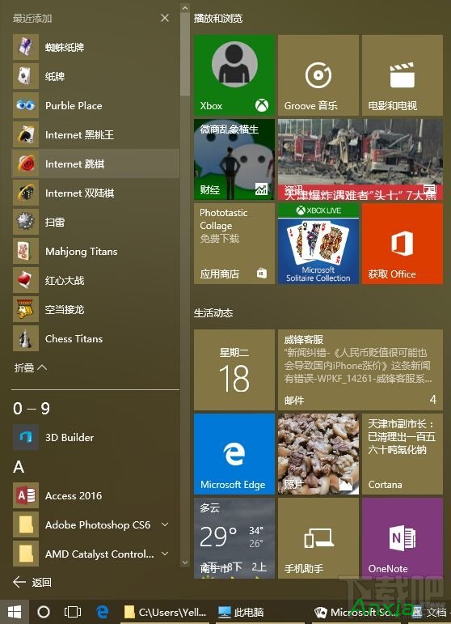Jump to the 0 – 9 letter header
The width and height of the screenshot is (451, 624).
point(32,409)
